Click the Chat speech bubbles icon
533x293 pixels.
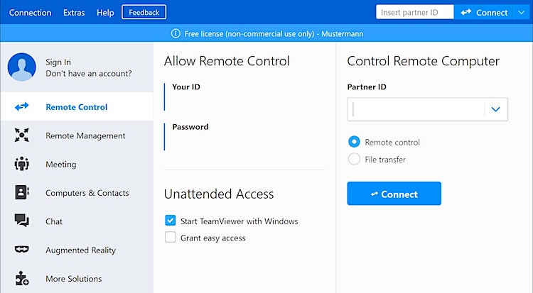[x=22, y=221]
